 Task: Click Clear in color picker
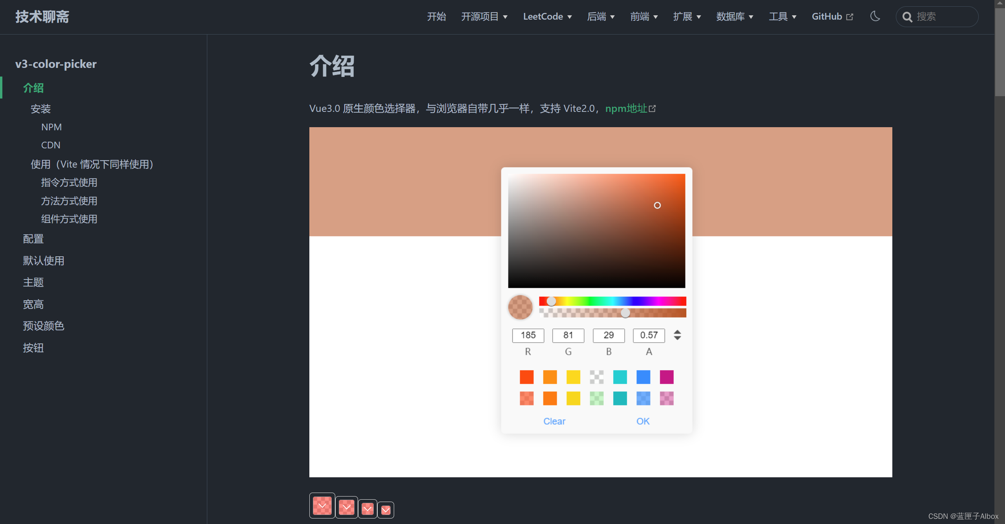click(554, 421)
